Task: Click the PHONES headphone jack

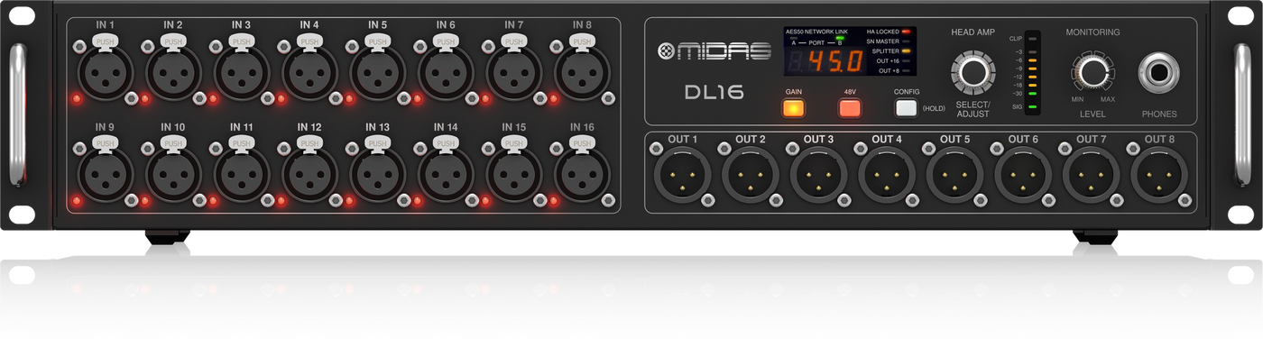Action: (1159, 73)
